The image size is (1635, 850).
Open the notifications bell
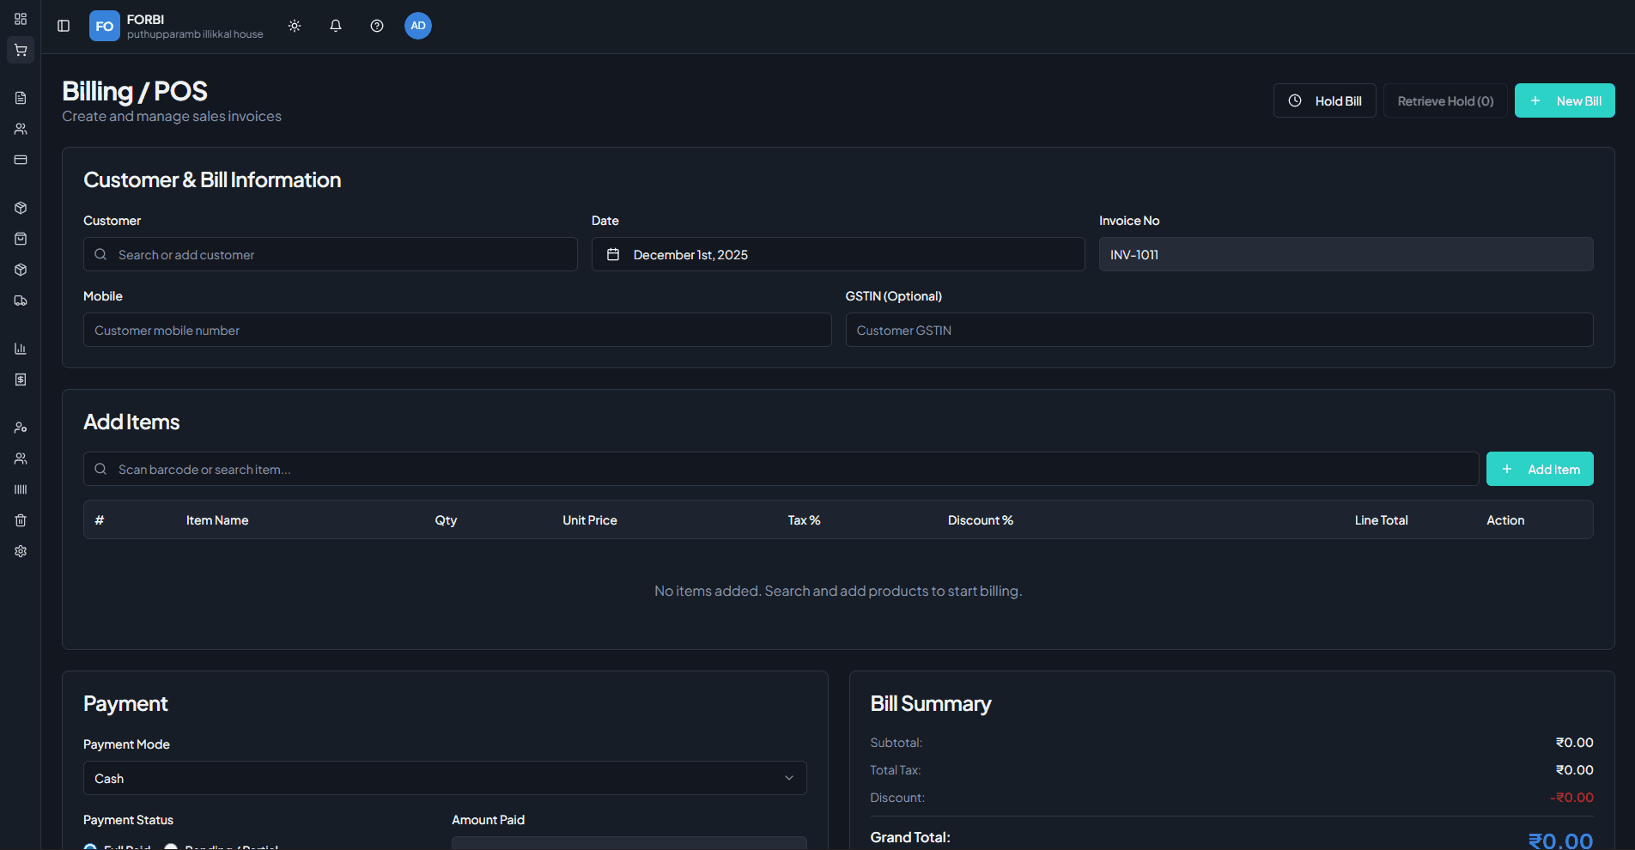[x=336, y=26]
